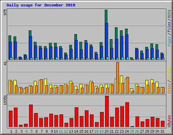
Task: Click day label 30 on the x-axis
Action: (x=157, y=131)
